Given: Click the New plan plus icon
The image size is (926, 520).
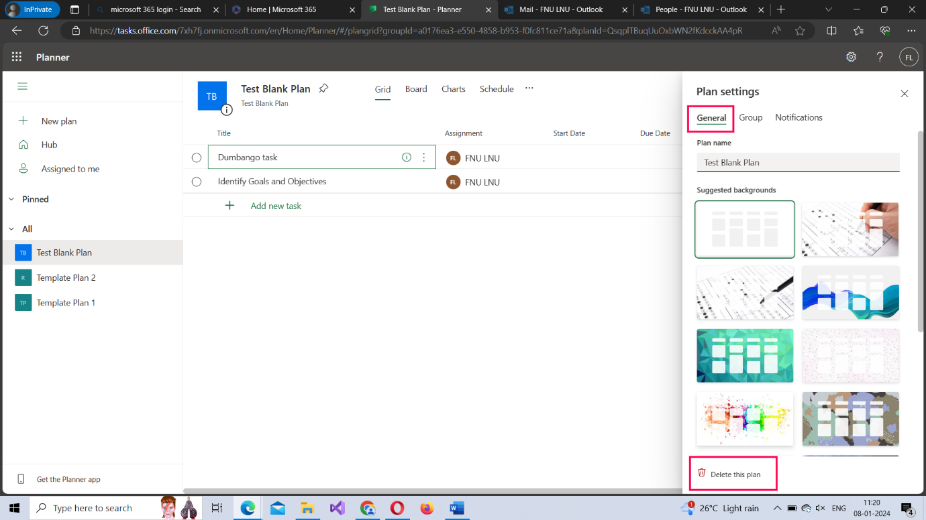Looking at the screenshot, I should point(23,121).
